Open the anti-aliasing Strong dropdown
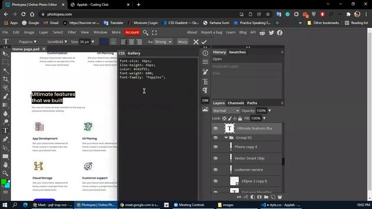The image size is (372, 209). [x=163, y=42]
